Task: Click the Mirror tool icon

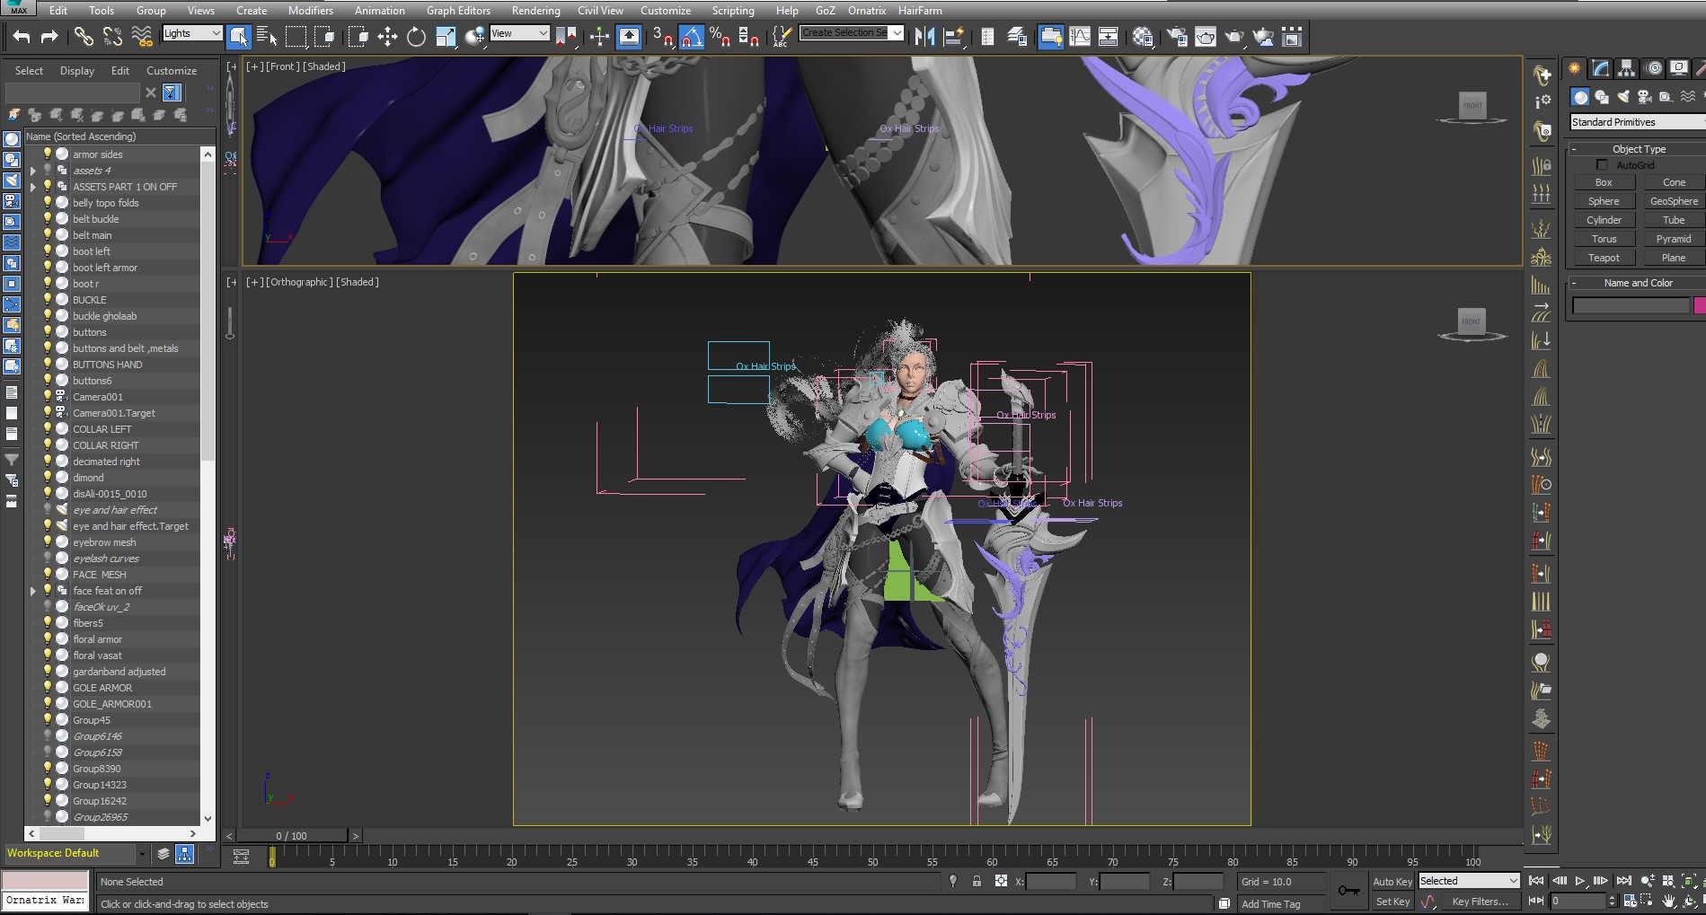Action: pyautogui.click(x=924, y=37)
